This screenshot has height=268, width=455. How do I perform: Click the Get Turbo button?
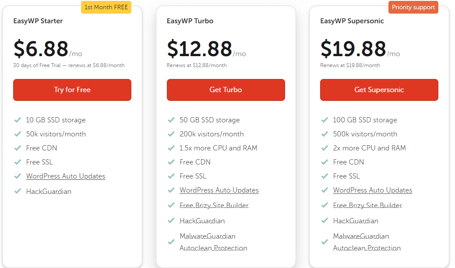coord(226,89)
